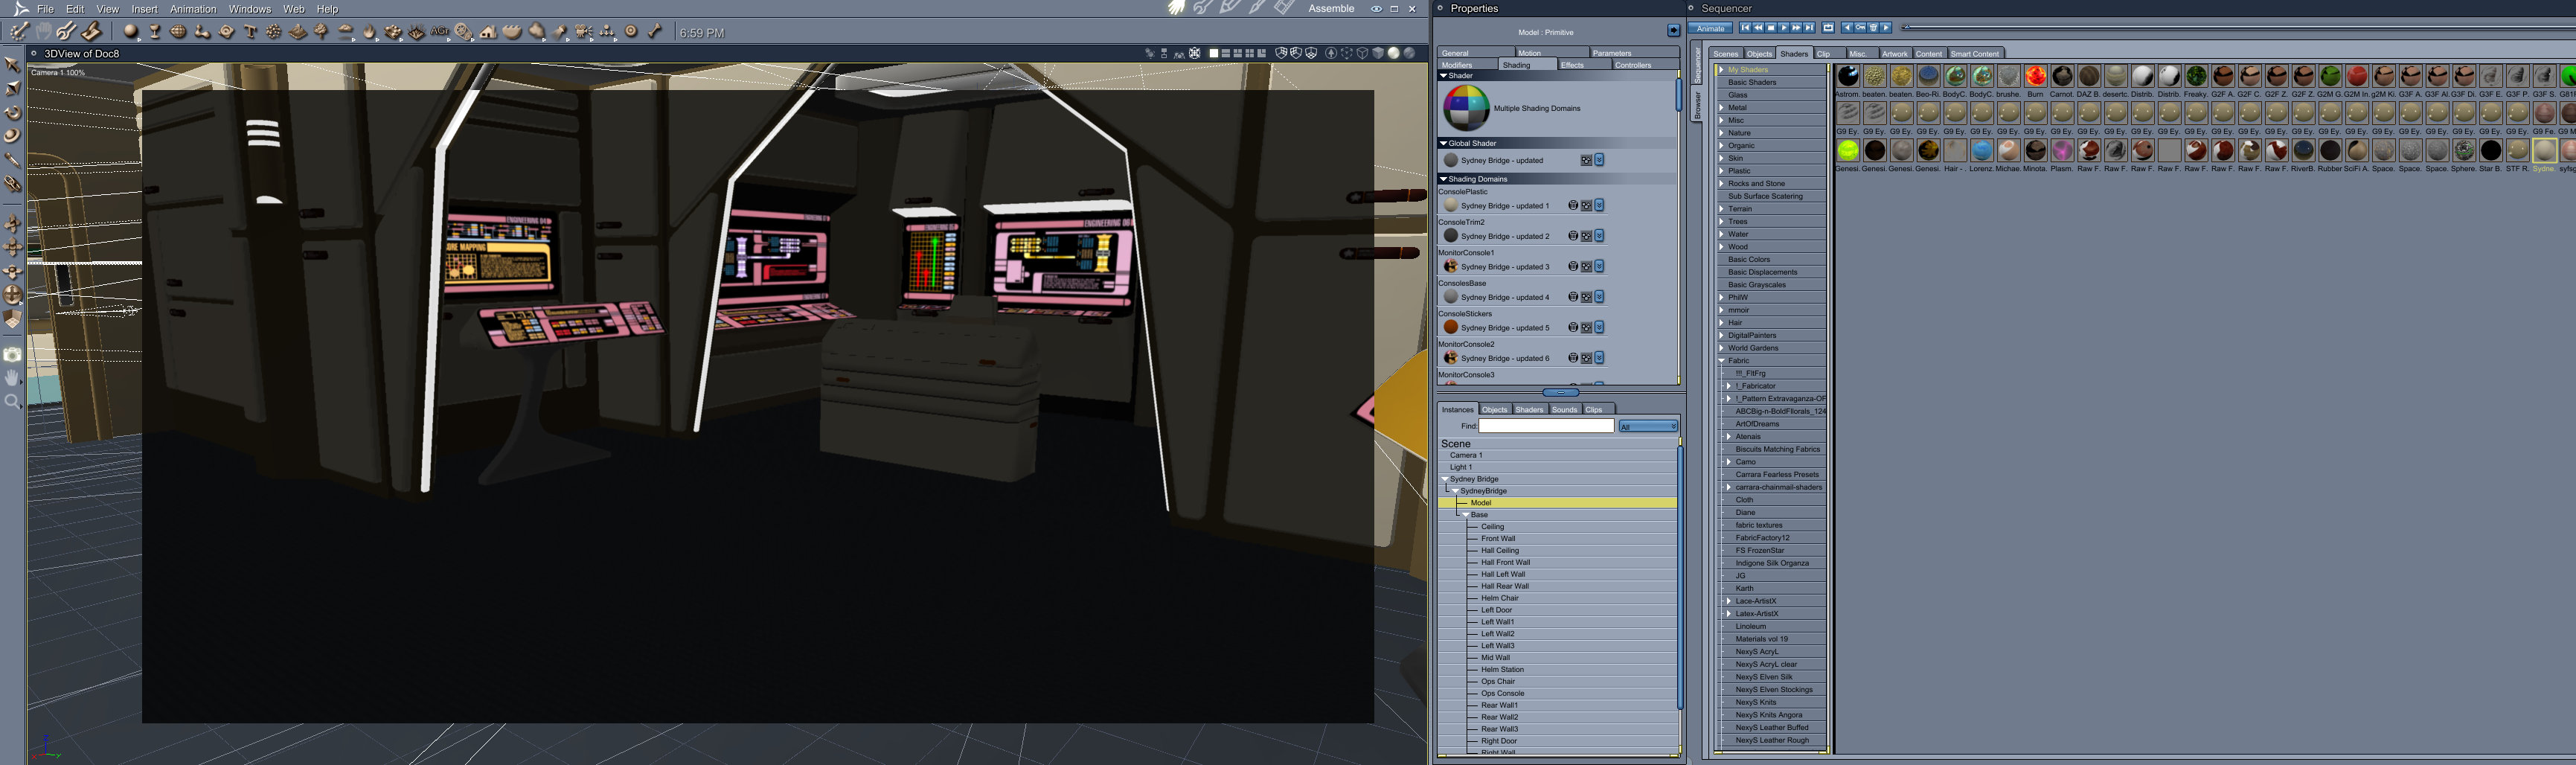The width and height of the screenshot is (2576, 765).
Task: Open the Global Shader chevron dropdown
Action: 1599,160
